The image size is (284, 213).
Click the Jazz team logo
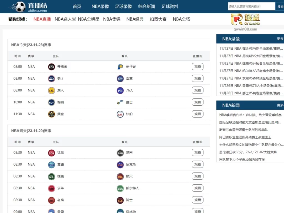(x=120, y=102)
